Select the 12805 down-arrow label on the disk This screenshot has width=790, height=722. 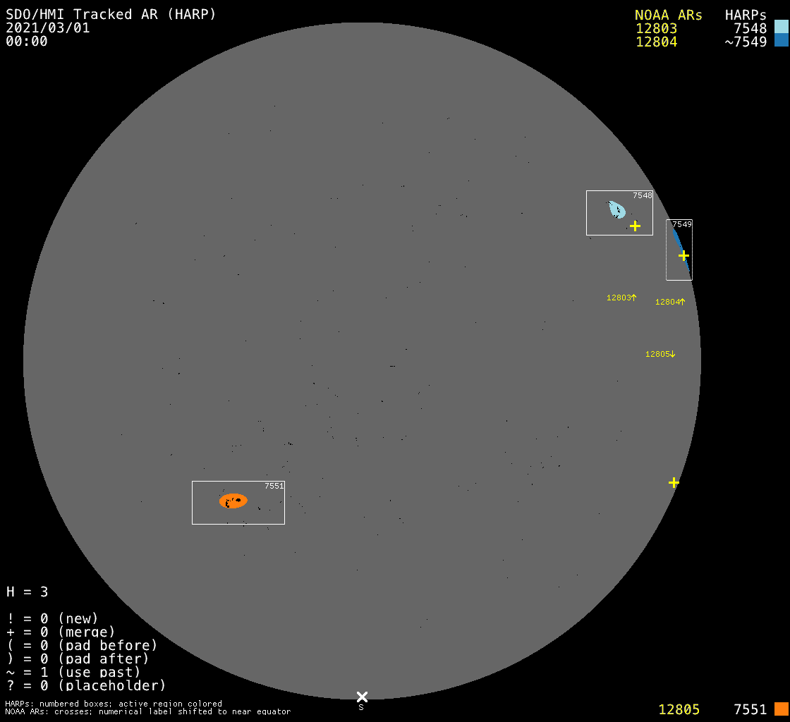pyautogui.click(x=660, y=354)
